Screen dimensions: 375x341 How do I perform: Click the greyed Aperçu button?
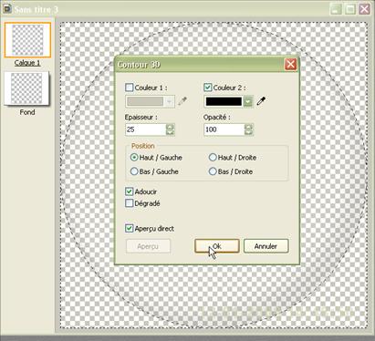[x=148, y=246]
